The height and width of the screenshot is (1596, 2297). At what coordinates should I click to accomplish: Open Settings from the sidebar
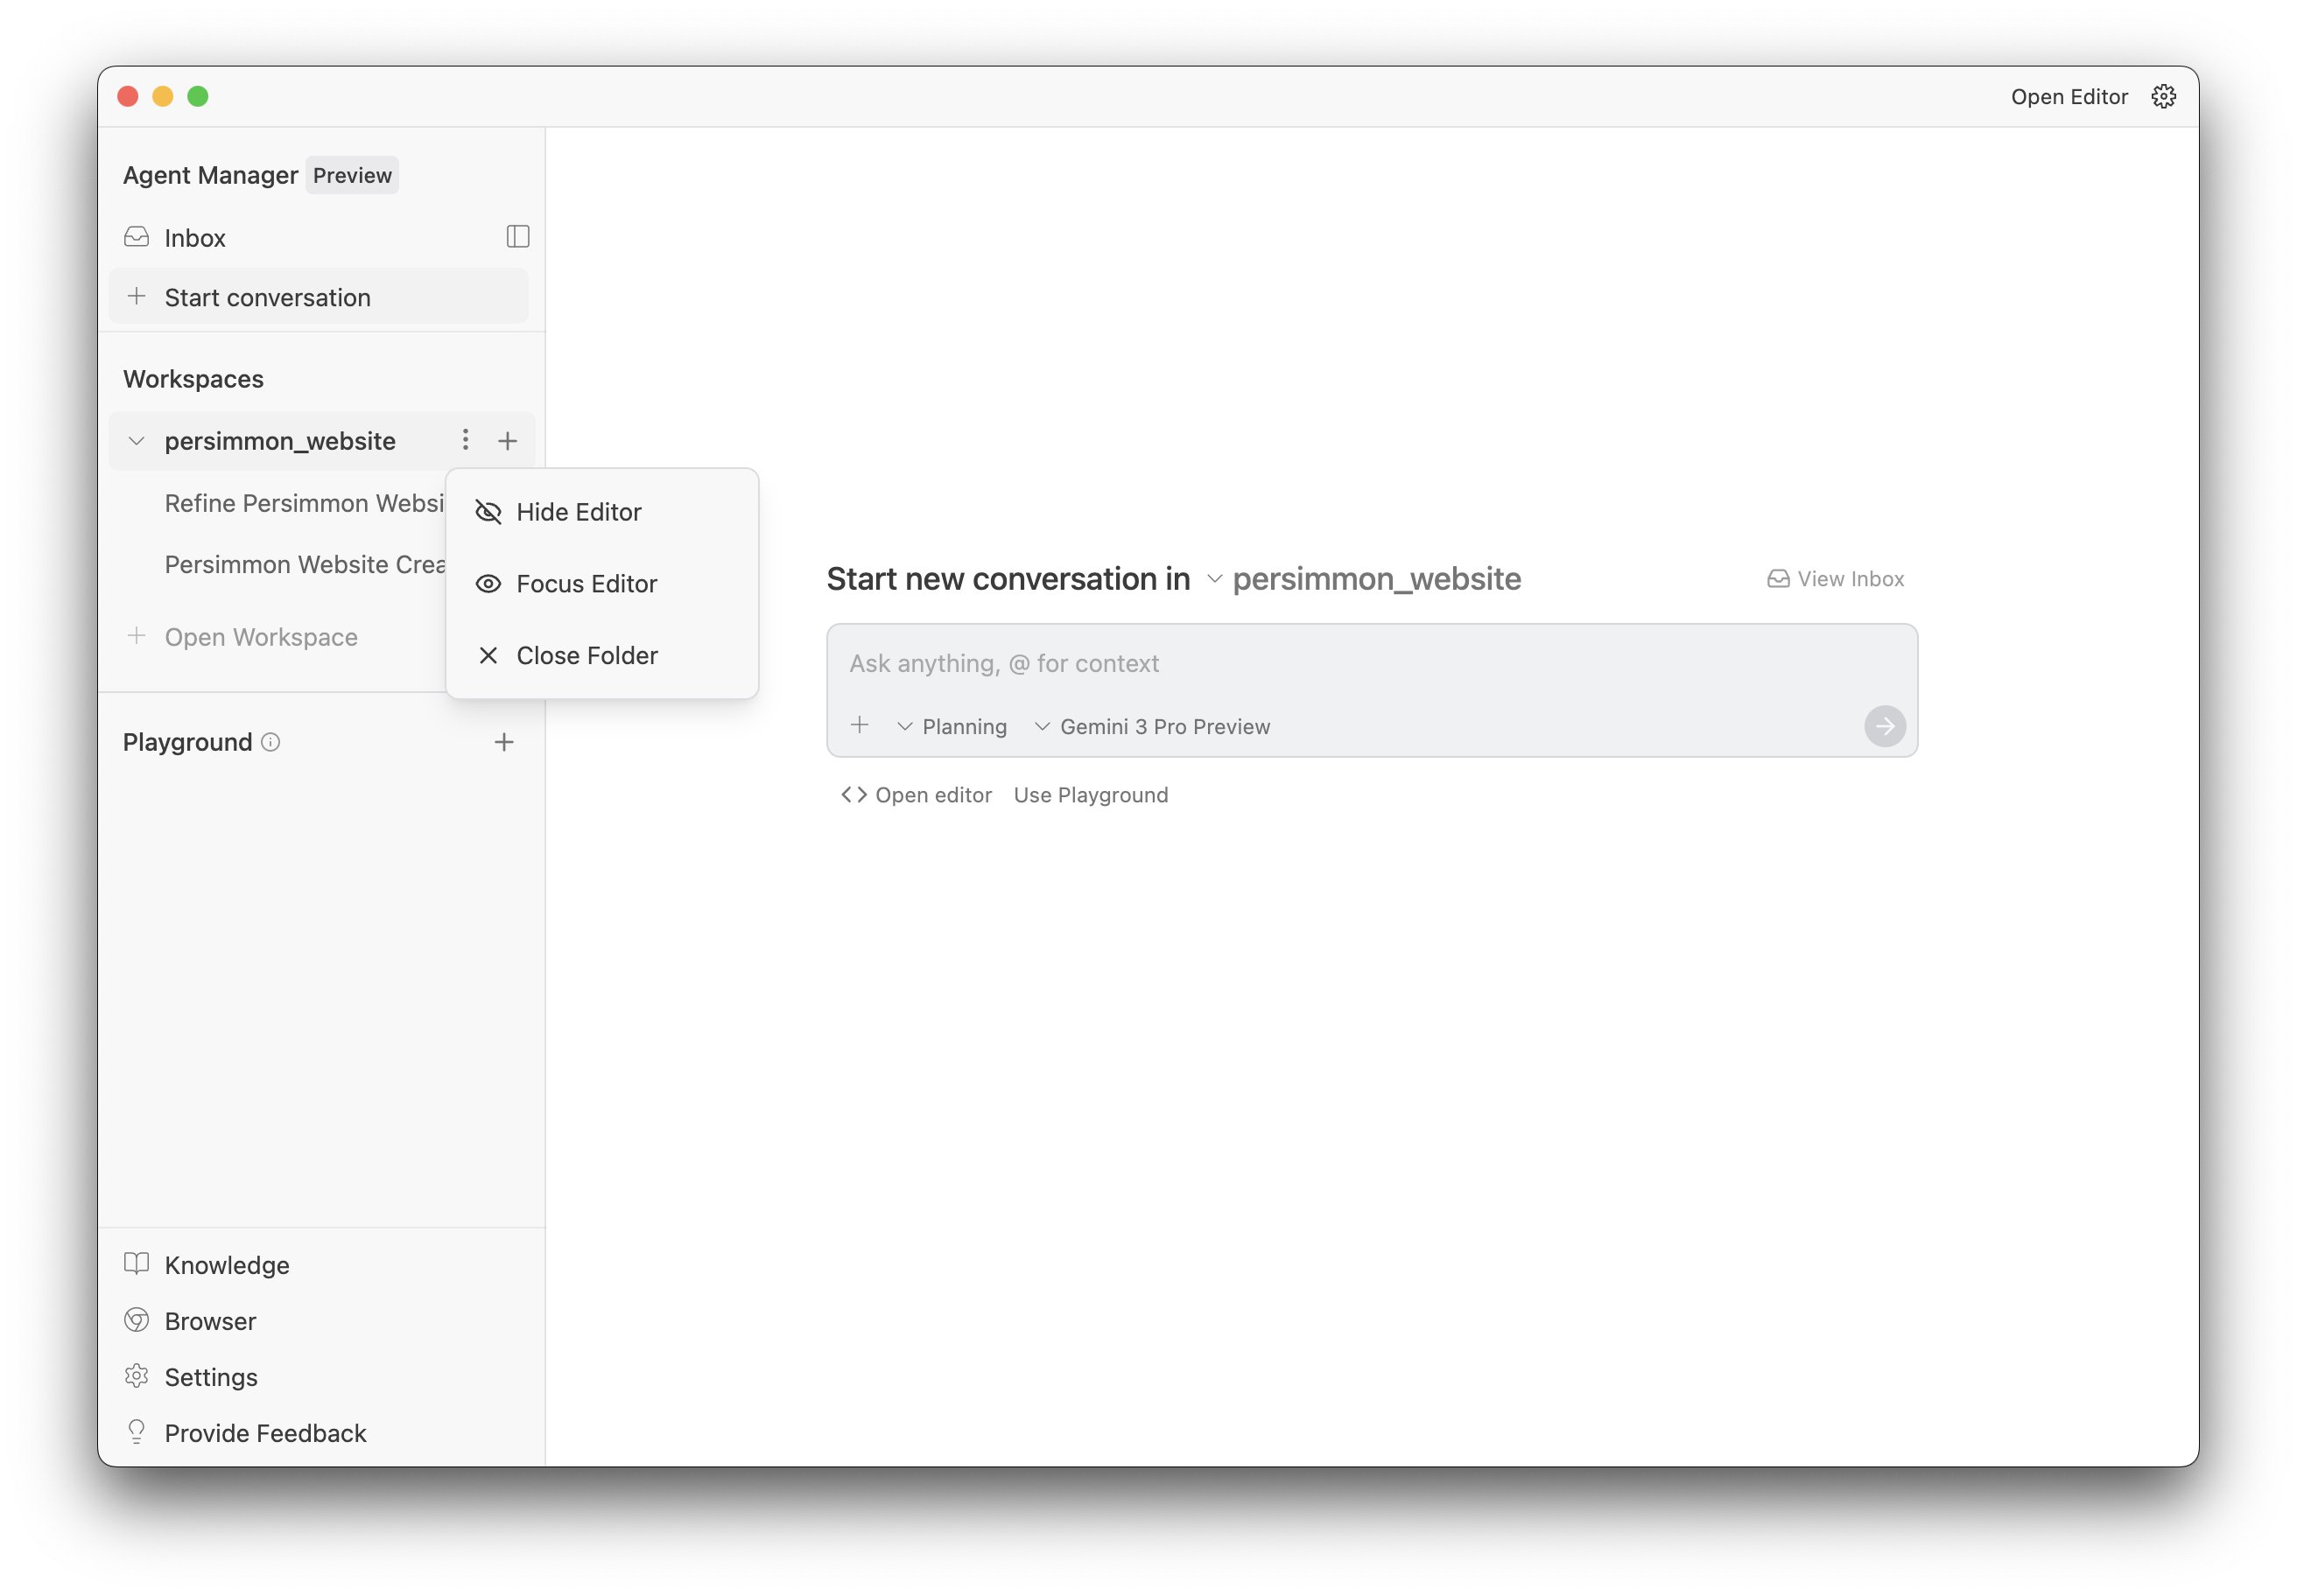(x=210, y=1376)
